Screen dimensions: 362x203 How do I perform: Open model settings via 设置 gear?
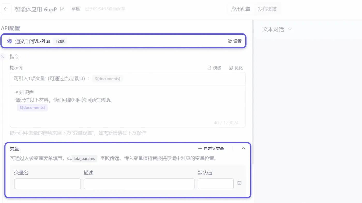point(235,41)
